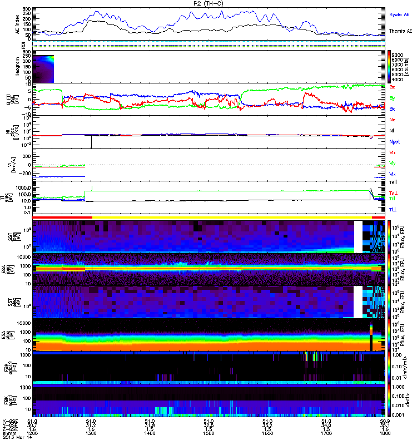Click the white data gap in SST ions panel

358,237
